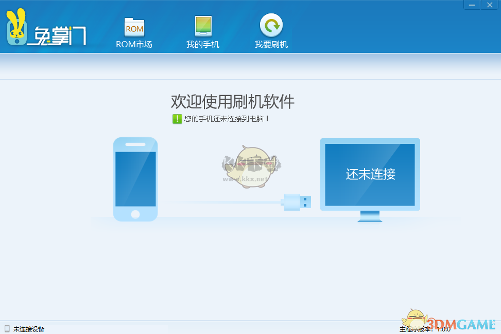Open the ROM市场 tab label
This screenshot has height=334, width=501.
[x=134, y=45]
